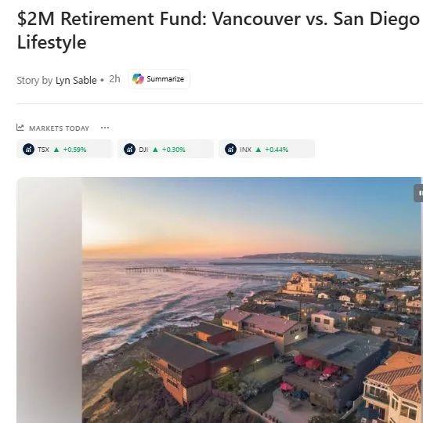Click the 2h published timestamp
This screenshot has width=423, height=423.
[x=114, y=79]
